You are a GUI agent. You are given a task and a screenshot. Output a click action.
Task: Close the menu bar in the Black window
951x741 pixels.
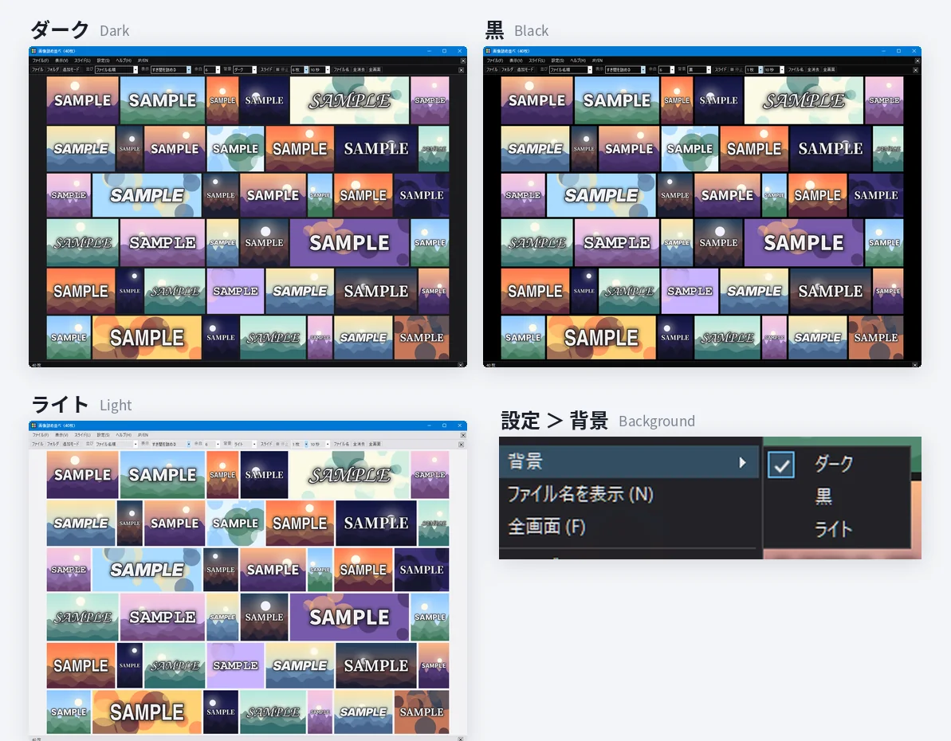coord(917,61)
